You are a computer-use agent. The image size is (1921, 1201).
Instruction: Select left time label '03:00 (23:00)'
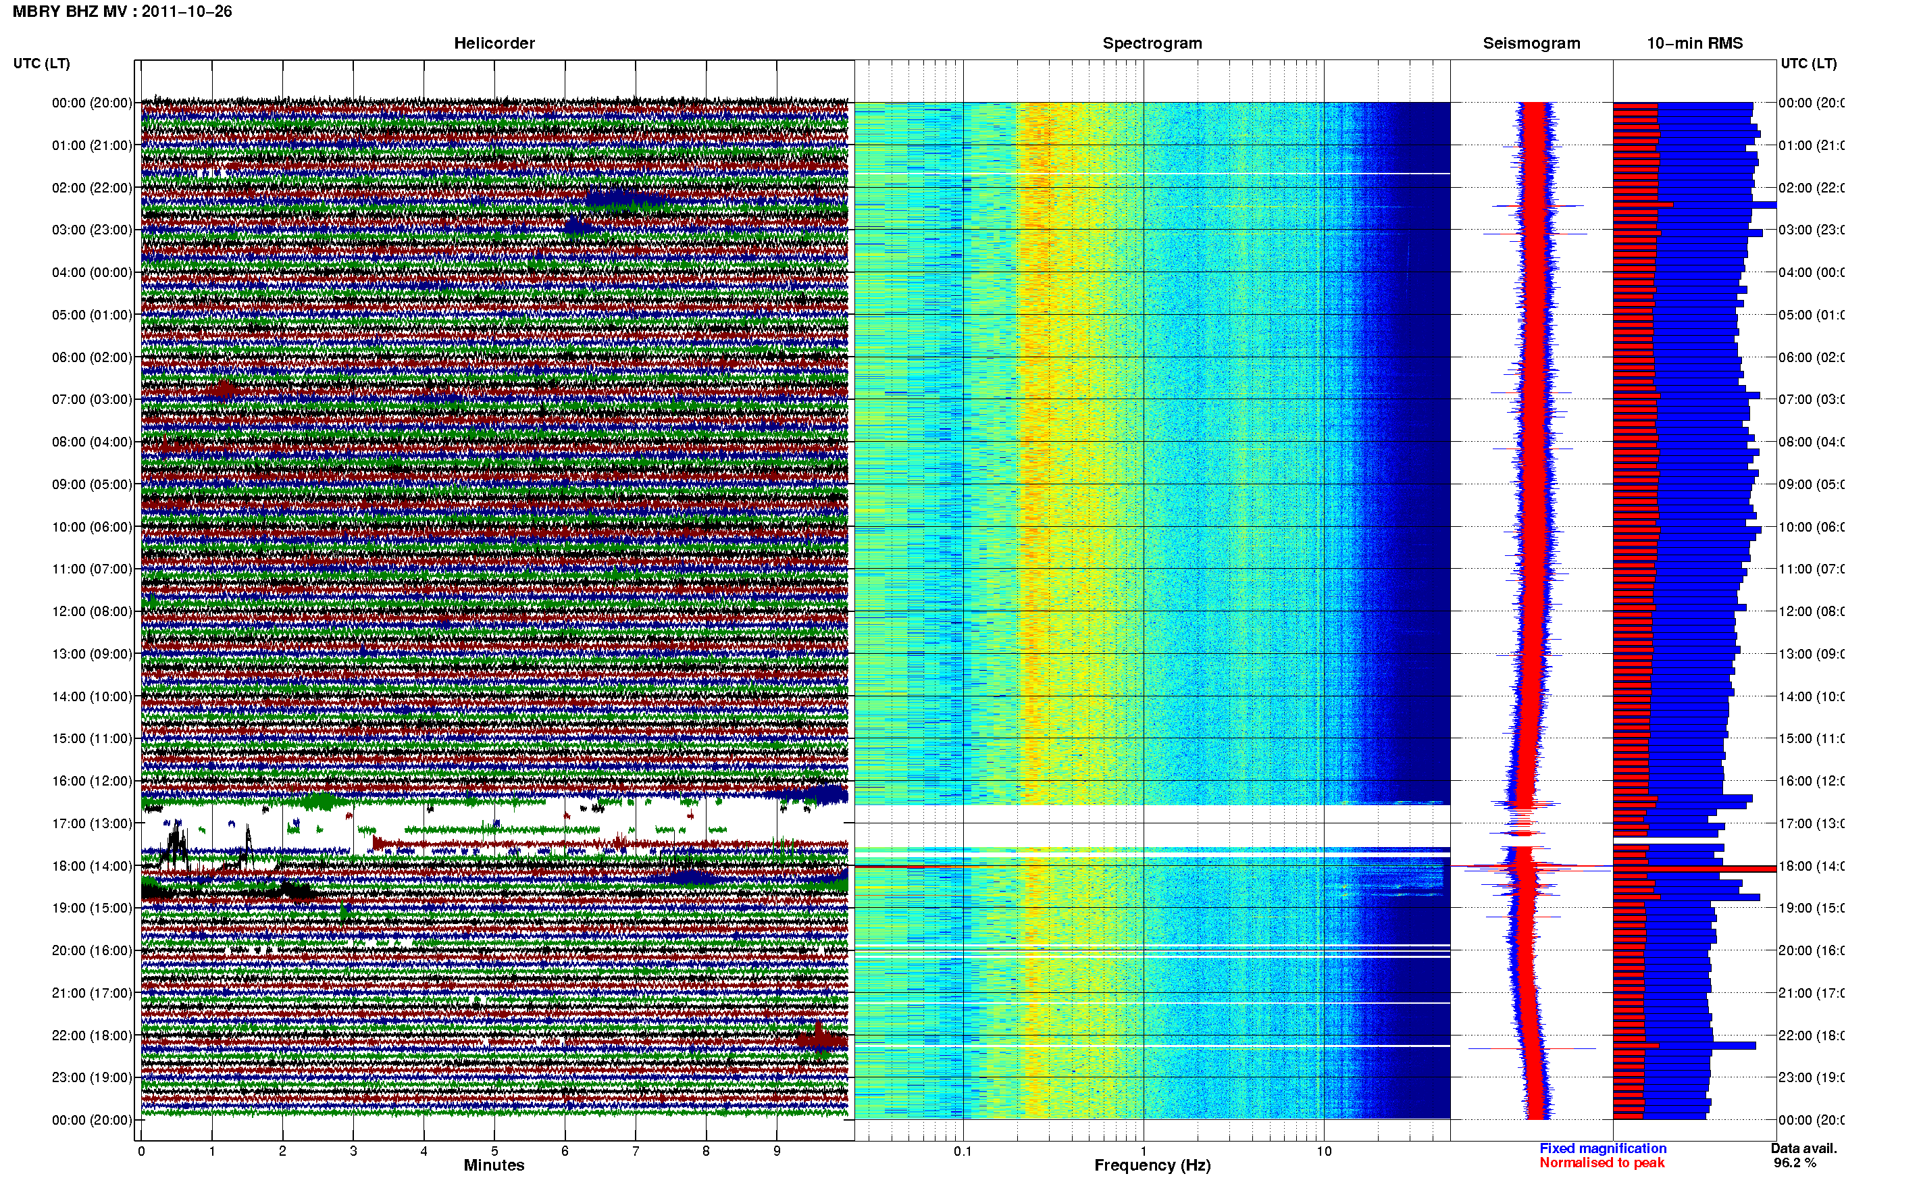point(92,230)
